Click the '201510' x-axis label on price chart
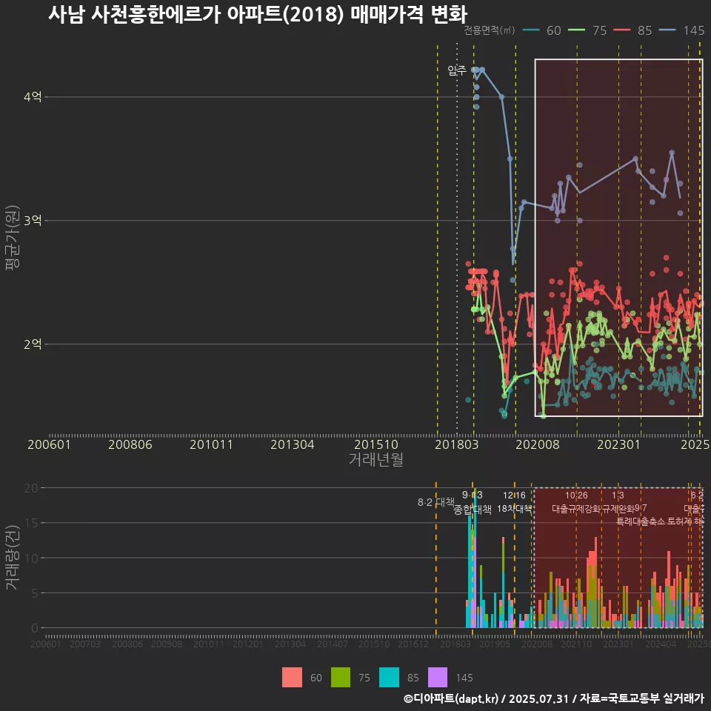Viewport: 711px width, 711px height. (376, 444)
